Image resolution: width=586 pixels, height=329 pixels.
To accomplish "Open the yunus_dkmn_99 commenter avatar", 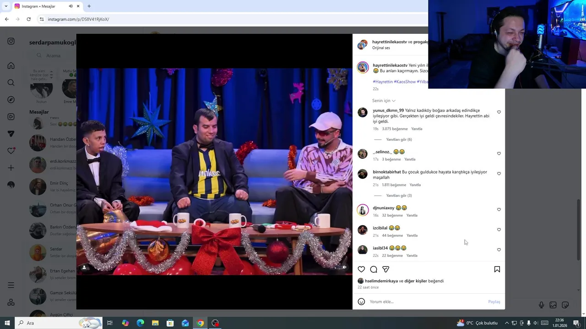I will point(363,112).
